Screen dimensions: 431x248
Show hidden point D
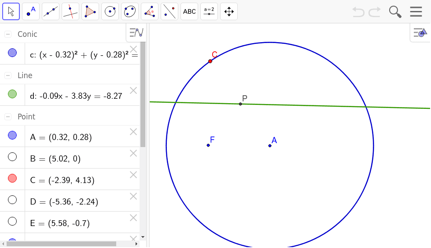pyautogui.click(x=12, y=200)
